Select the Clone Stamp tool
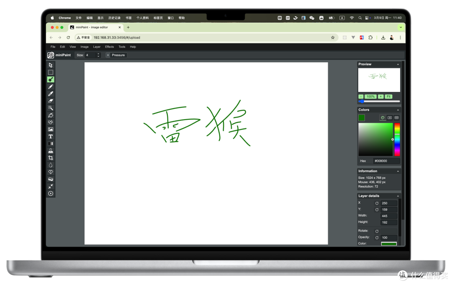The width and height of the screenshot is (452, 285). pos(51,150)
